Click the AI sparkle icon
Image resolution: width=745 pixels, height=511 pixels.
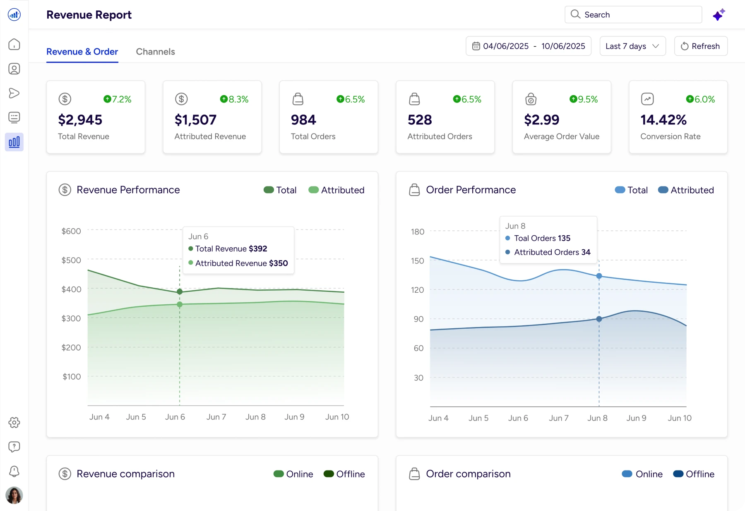[x=719, y=15]
